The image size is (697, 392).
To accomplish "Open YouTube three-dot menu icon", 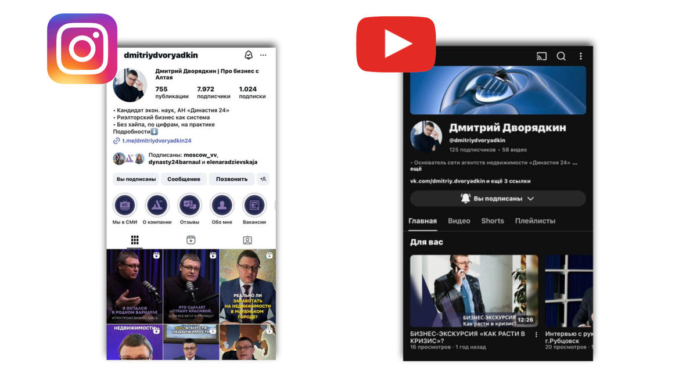I will 580,56.
